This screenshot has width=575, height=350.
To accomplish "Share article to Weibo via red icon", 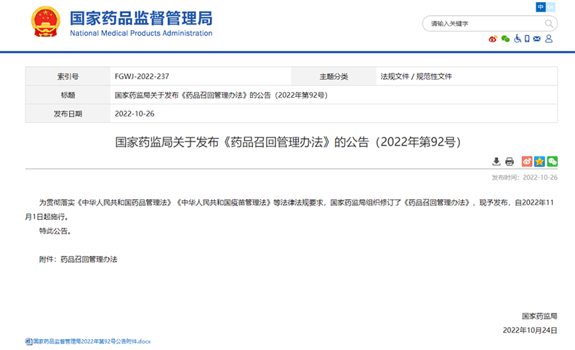I will 527,161.
